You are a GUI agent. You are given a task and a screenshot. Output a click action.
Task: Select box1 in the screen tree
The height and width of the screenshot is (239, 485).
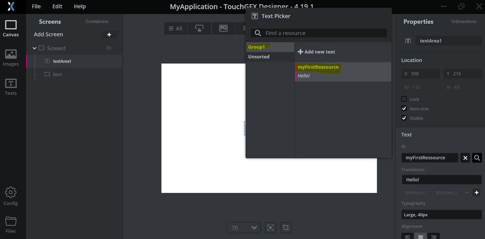tap(74, 74)
